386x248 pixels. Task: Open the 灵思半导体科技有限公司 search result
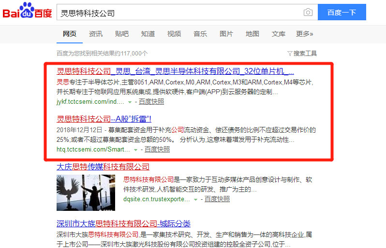175,71
